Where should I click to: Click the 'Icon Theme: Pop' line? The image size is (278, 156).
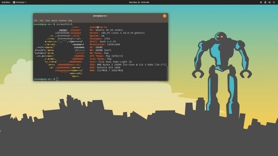pos(100,59)
